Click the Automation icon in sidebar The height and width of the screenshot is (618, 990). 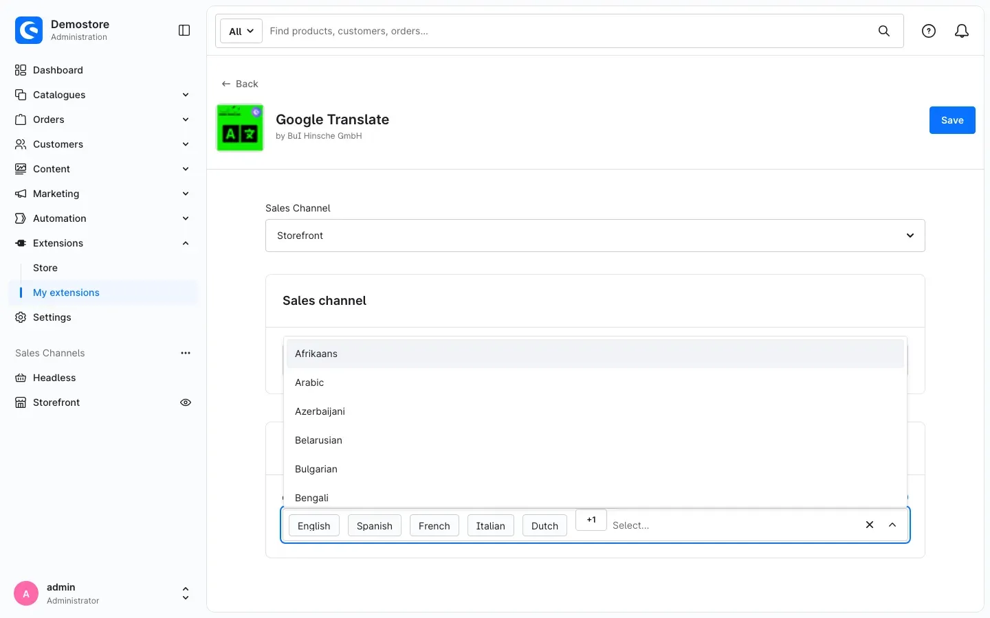click(x=21, y=218)
